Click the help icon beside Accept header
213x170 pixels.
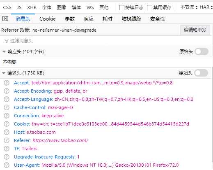(x=7, y=83)
